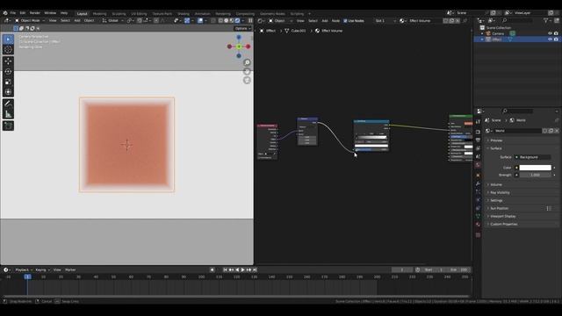Toggle render camera icon for Camera row
562x316 pixels.
click(556, 33)
